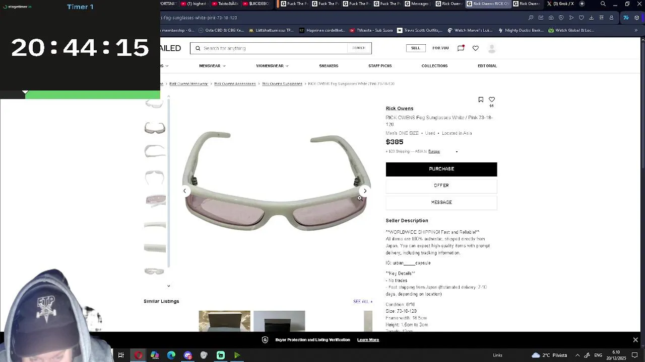Viewport: 645px width, 362px height.
Task: Show the previous product image
Action: coord(184,191)
